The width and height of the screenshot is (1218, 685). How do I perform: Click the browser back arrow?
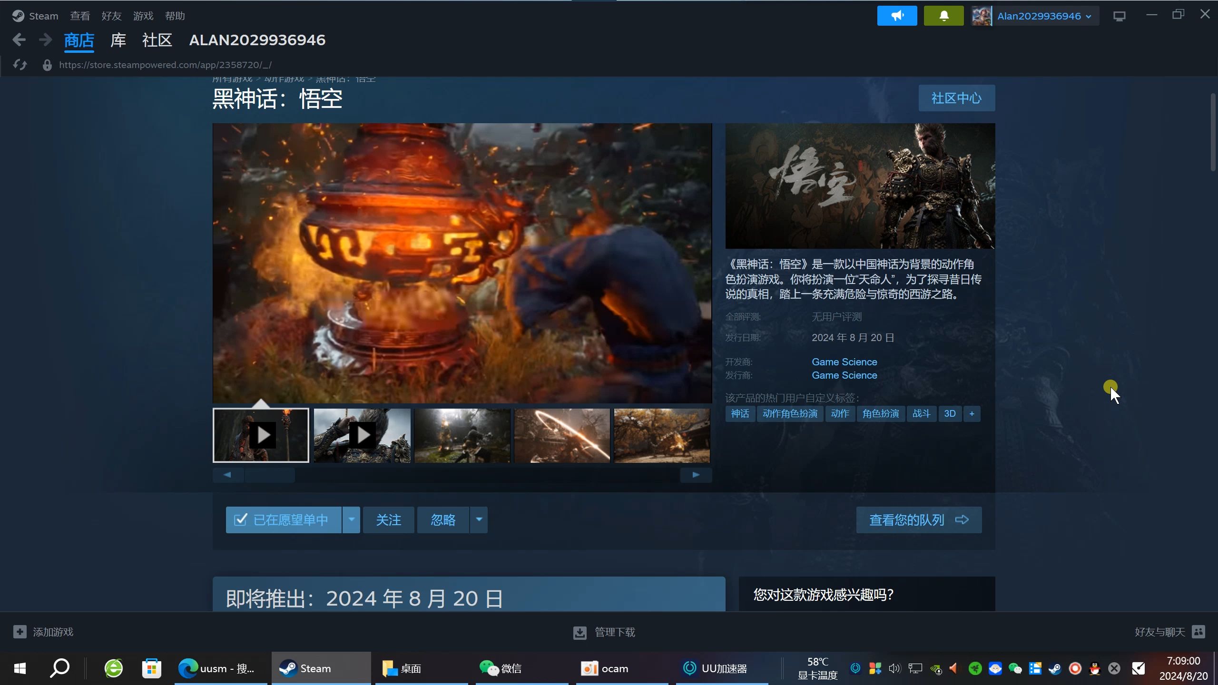click(x=19, y=40)
